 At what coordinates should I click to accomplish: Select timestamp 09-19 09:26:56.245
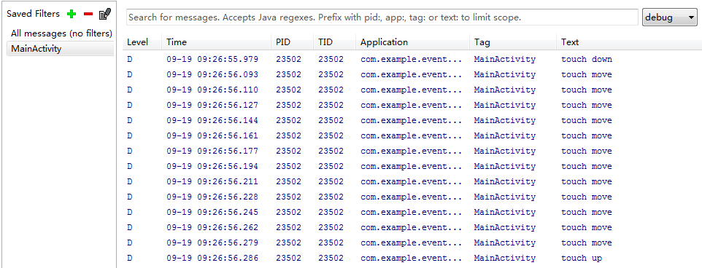pyautogui.click(x=212, y=212)
